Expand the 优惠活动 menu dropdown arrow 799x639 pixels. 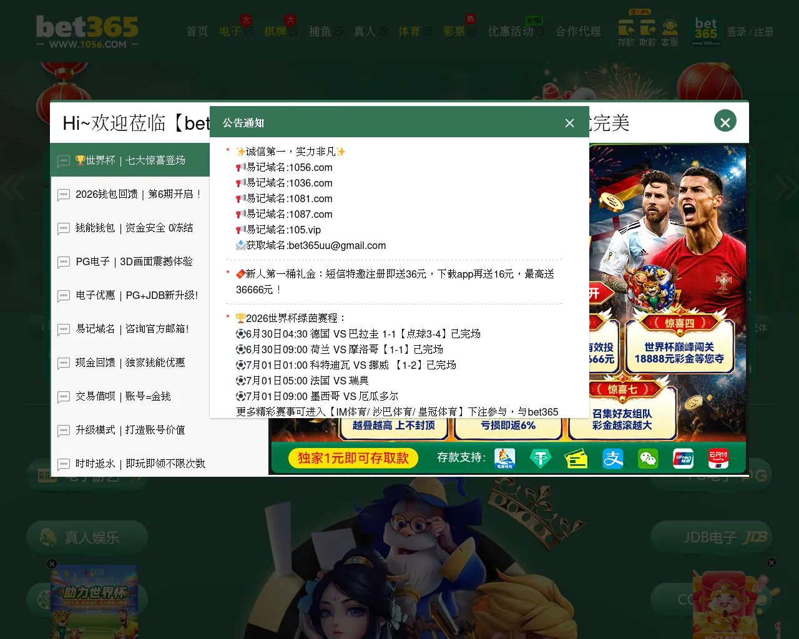(x=541, y=31)
